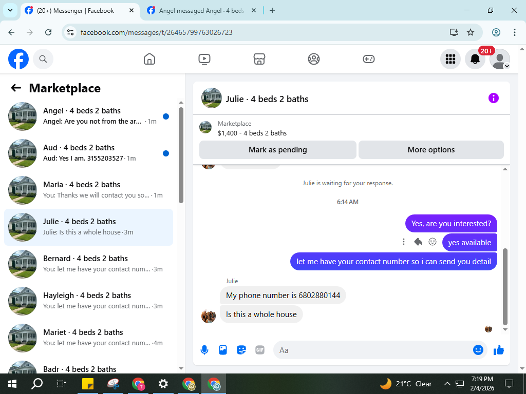Click the 'let me have your contact number' message
Viewport: 526px width, 394px height.
[x=393, y=261]
